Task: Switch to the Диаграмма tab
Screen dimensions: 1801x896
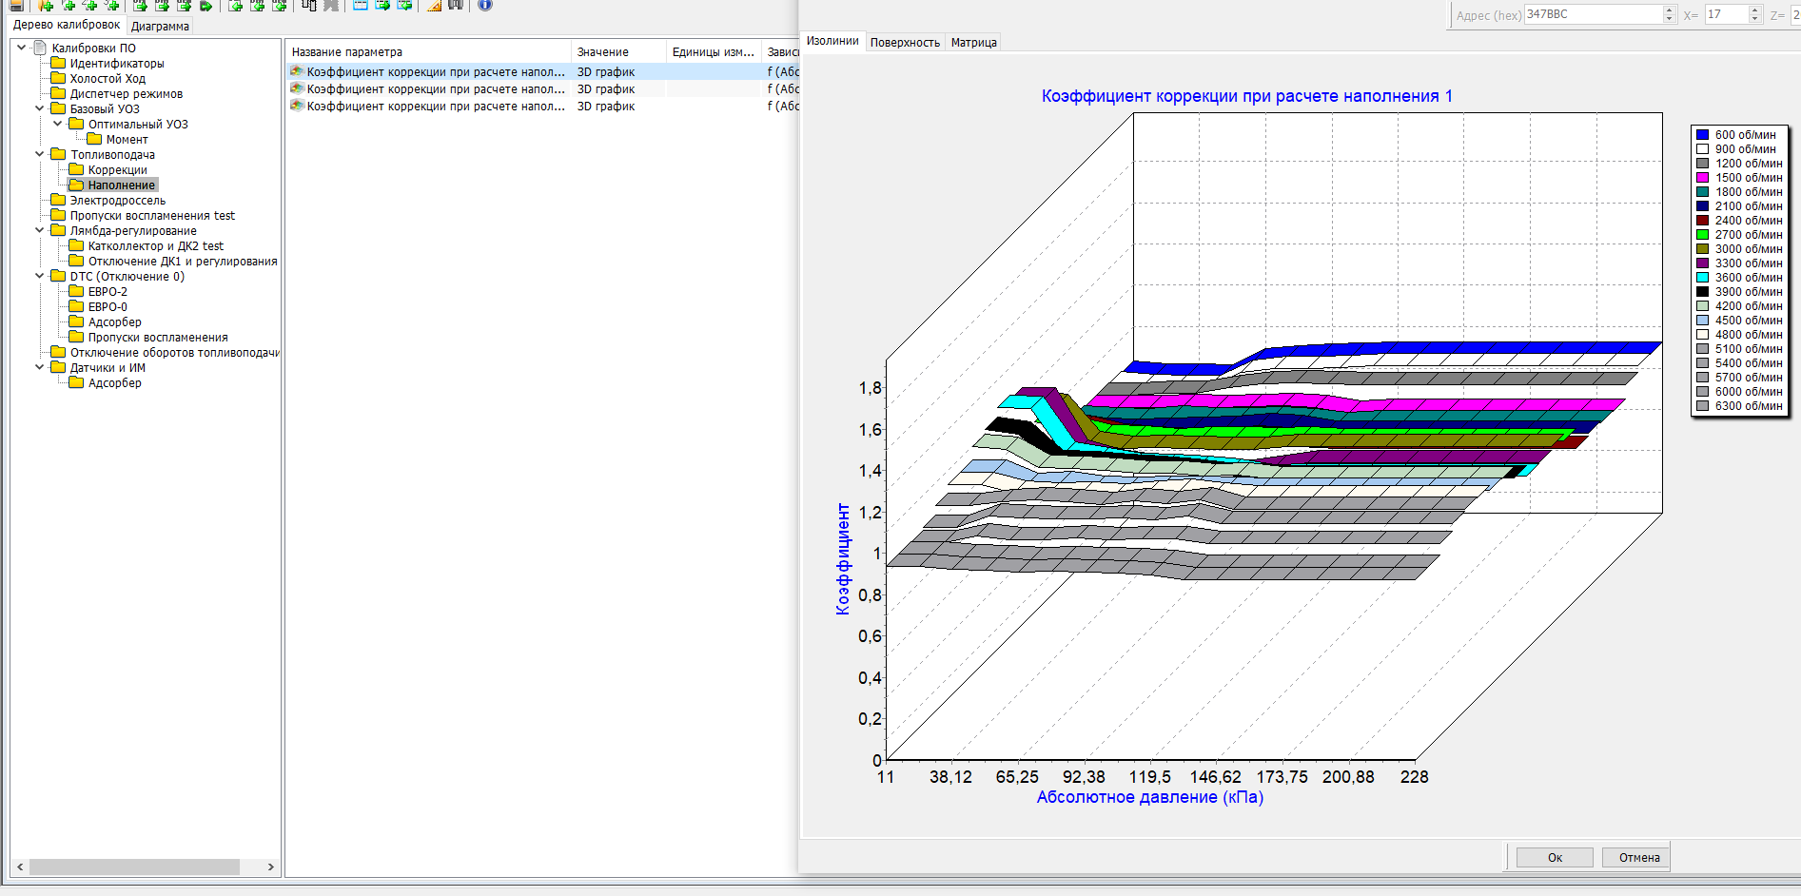Action: [160, 27]
